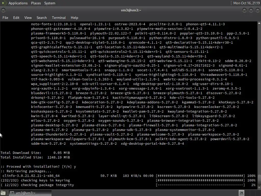Screen dimensions: 261x196
Task: Open the terminal Edit menu
Action: (16, 18)
